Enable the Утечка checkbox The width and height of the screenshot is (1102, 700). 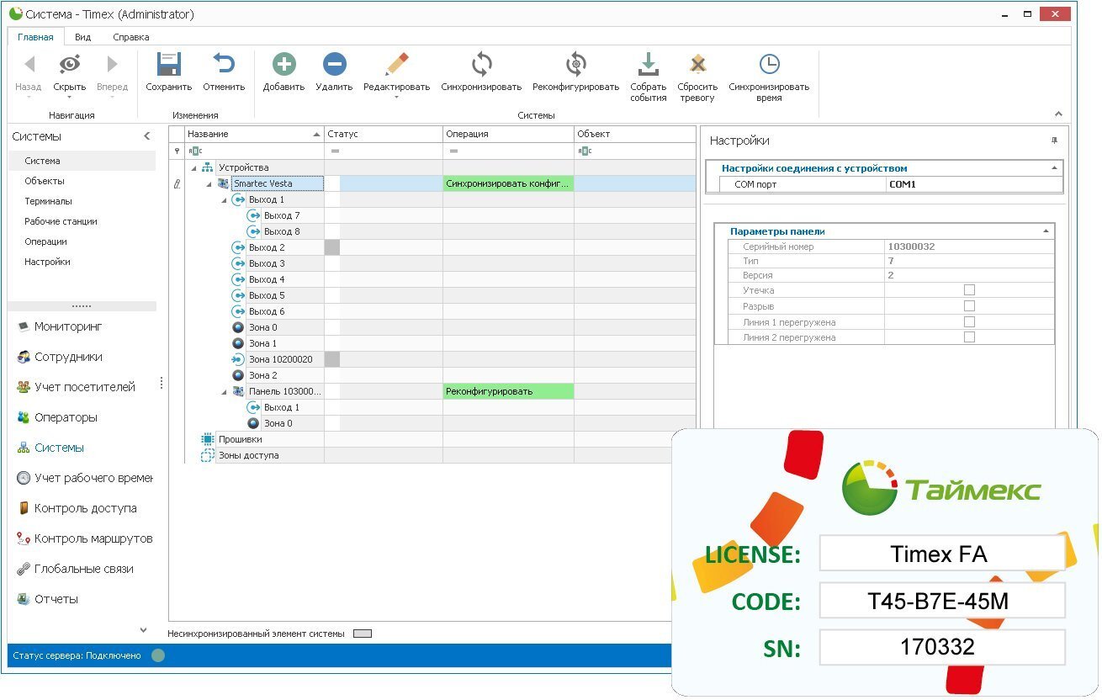[x=971, y=289]
